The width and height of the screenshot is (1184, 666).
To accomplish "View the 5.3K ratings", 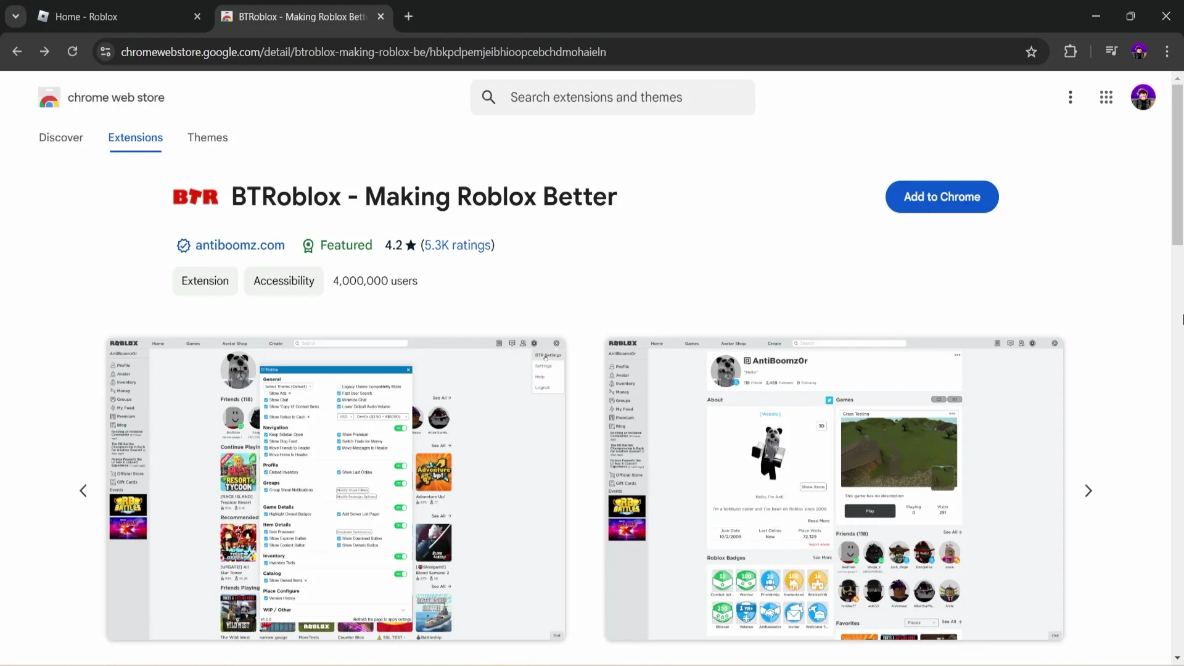I will pyautogui.click(x=457, y=245).
